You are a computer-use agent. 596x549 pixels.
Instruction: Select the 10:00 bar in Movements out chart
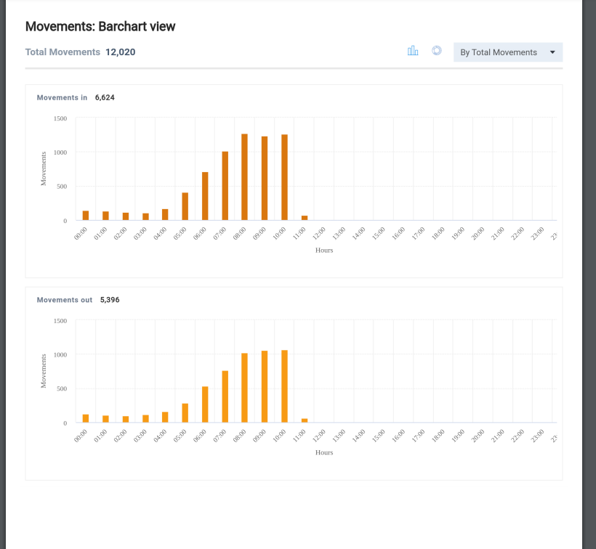[x=283, y=385]
